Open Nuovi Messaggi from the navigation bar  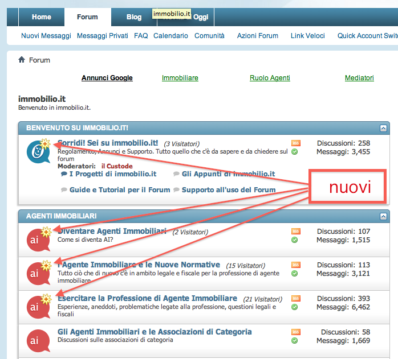point(46,35)
